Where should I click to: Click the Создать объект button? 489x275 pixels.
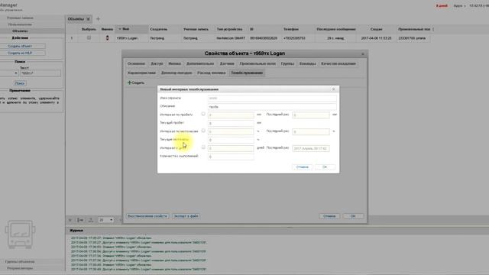tap(20, 46)
